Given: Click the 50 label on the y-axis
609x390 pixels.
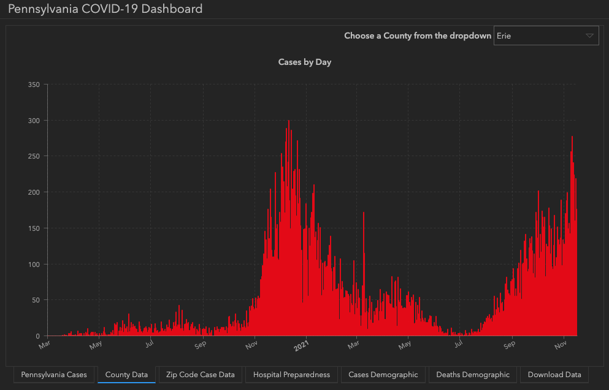Looking at the screenshot, I should click(x=36, y=300).
